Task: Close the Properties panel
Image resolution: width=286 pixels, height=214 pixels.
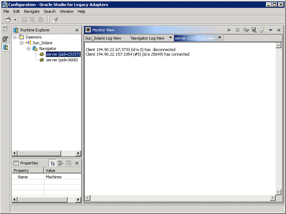Action: tap(77, 163)
